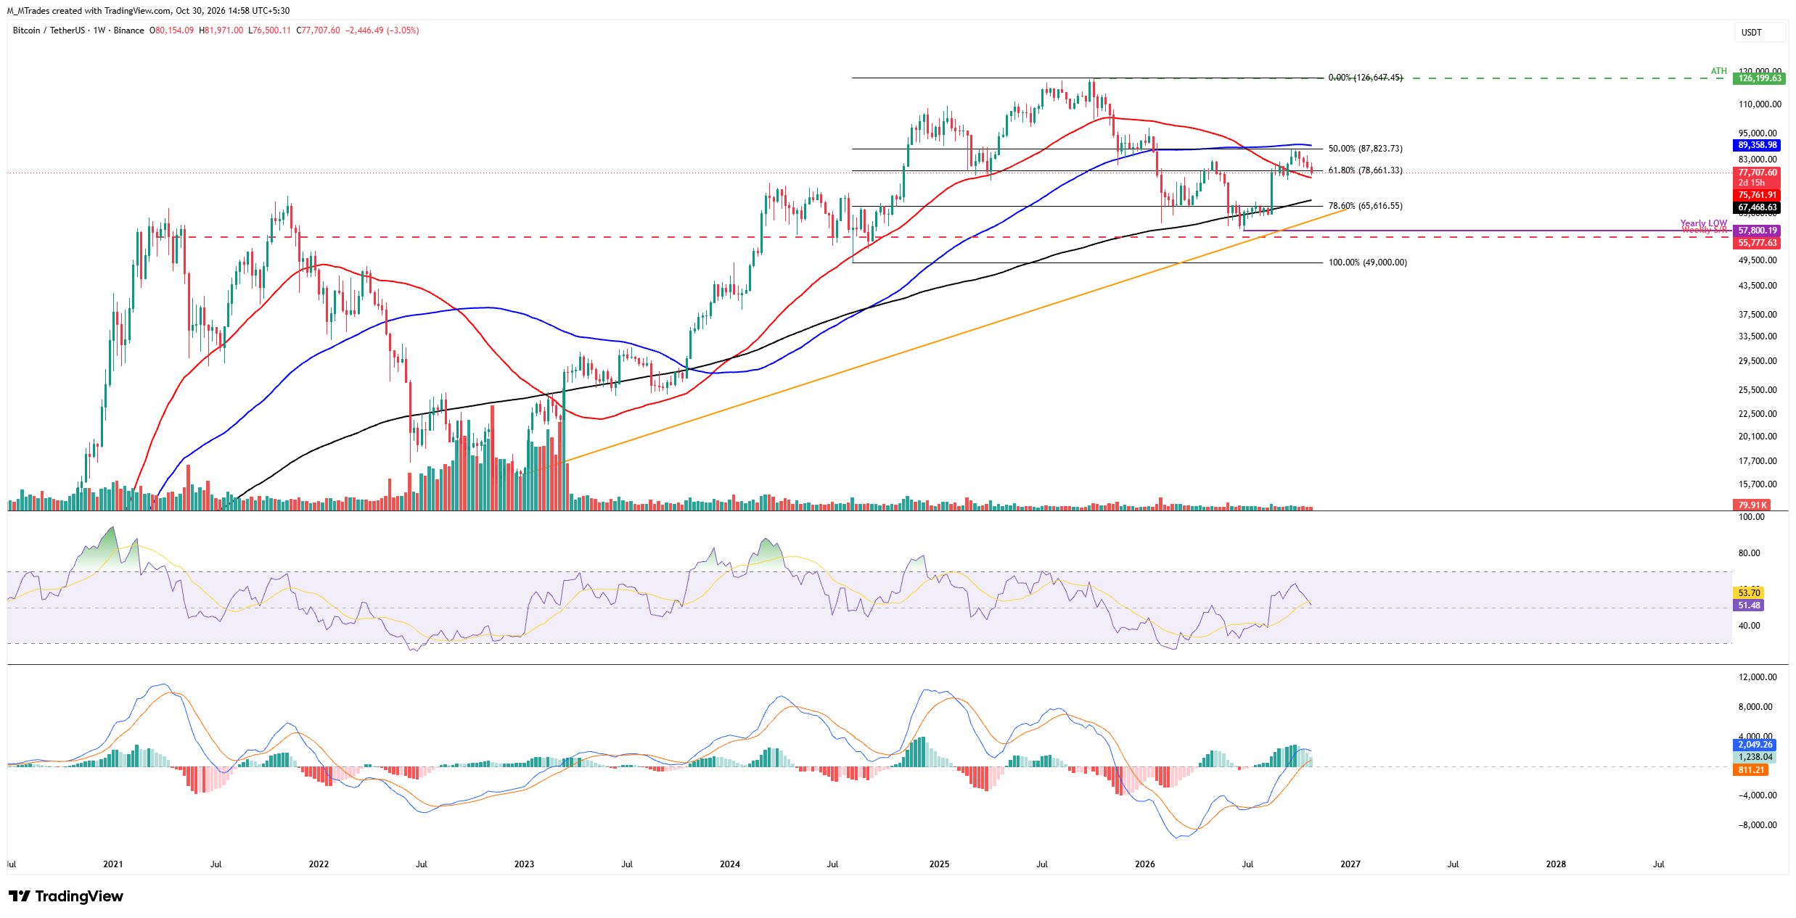Click the 20,100.00 price axis tick

pos(1758,437)
